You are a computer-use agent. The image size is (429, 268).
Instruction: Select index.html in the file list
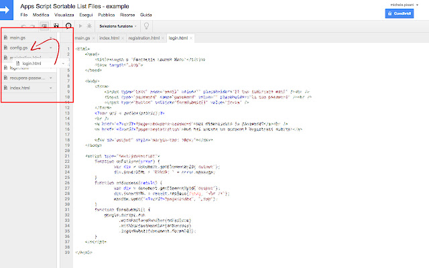[x=20, y=88]
